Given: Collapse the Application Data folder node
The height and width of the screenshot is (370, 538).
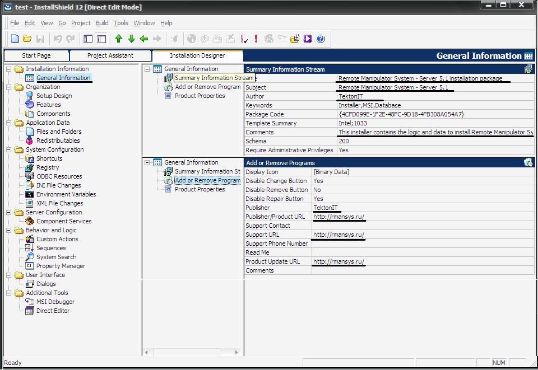Looking at the screenshot, I should pyautogui.click(x=9, y=123).
